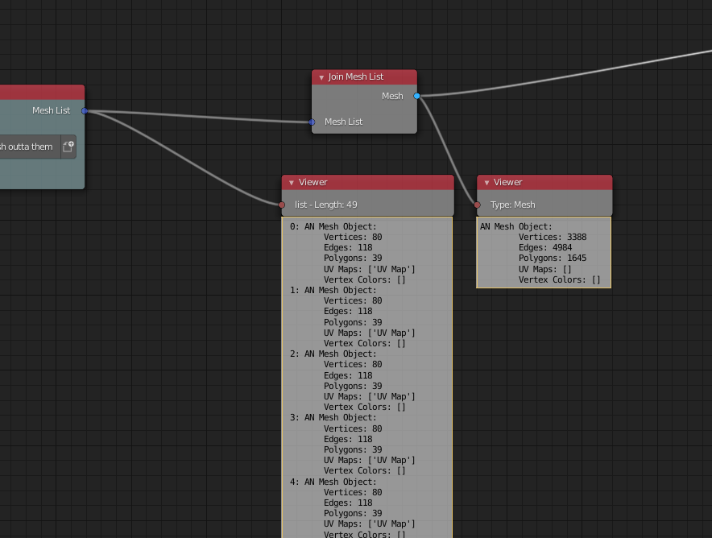Collapse the Viewer node showing Type: Mesh
Viewport: 712px width, 538px height.
tap(486, 183)
